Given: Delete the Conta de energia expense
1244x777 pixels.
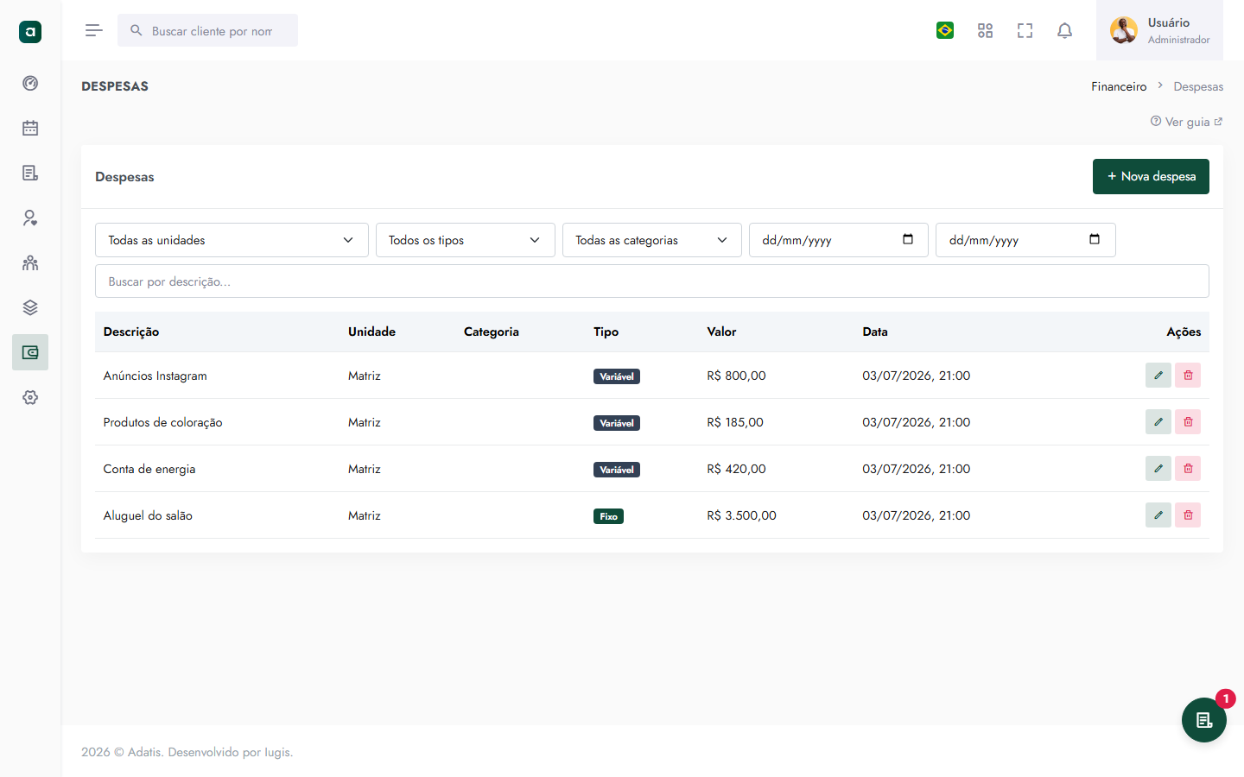Looking at the screenshot, I should (x=1188, y=469).
